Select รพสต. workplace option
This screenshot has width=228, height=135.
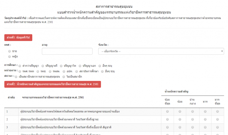coord(50,71)
